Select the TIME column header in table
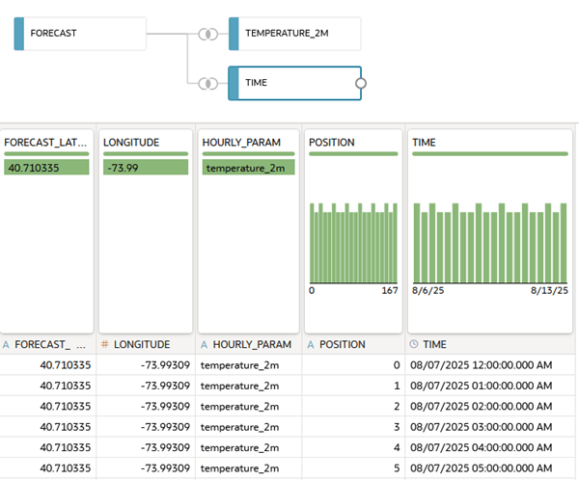579x480 pixels. coord(490,345)
